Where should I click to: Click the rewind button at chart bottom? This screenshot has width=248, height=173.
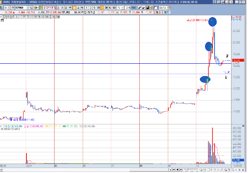point(174,170)
